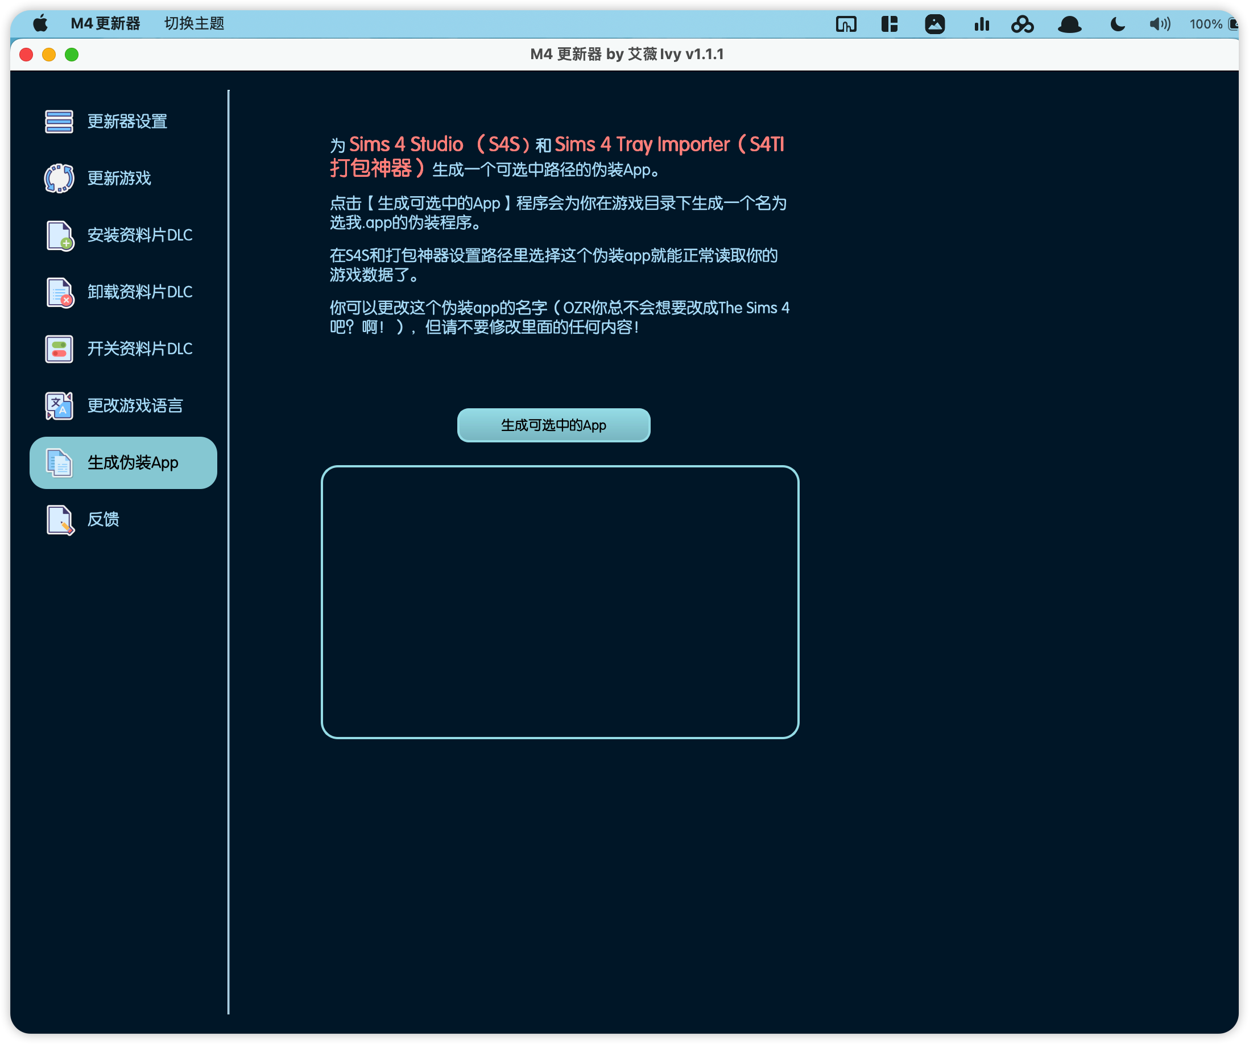Click the screen mirroring menu bar icon
The height and width of the screenshot is (1044, 1249).
pos(846,24)
